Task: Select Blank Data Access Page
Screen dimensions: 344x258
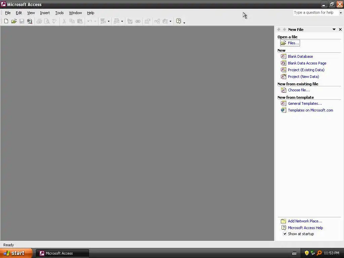Action: pos(307,63)
